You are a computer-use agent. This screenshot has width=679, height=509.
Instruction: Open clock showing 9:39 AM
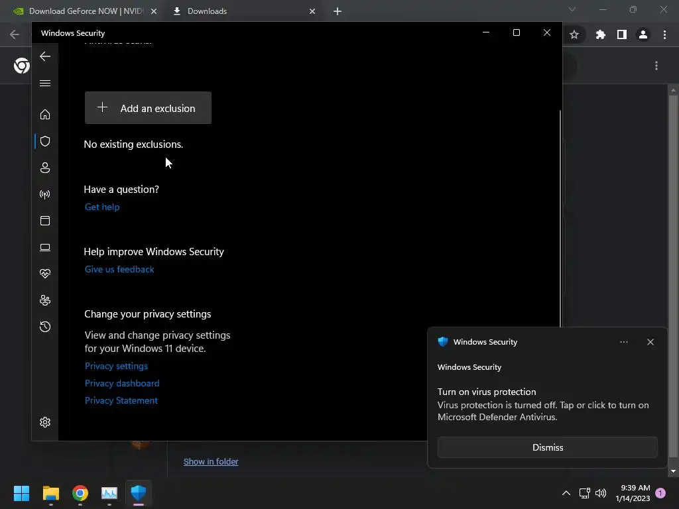point(633,493)
